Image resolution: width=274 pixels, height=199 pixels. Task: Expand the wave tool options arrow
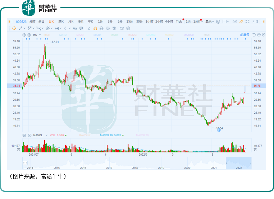click(42, 28)
